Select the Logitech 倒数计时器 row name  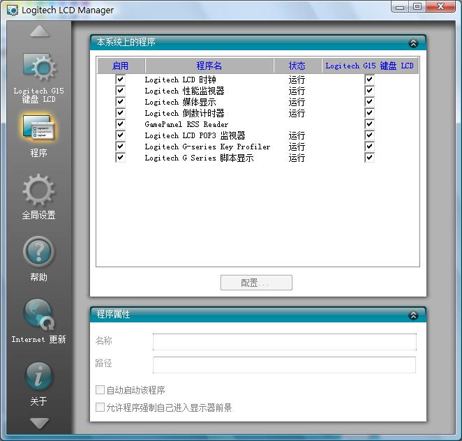click(x=184, y=113)
